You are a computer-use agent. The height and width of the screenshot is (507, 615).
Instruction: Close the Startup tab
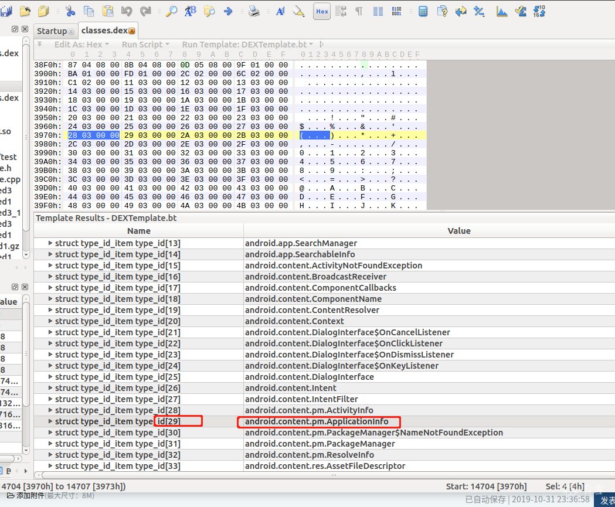pos(71,32)
